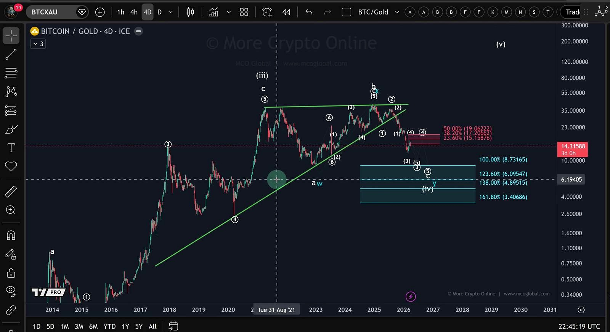Open the Fibonacci retracement tools
Viewport: 610px width, 332px height.
click(x=11, y=73)
